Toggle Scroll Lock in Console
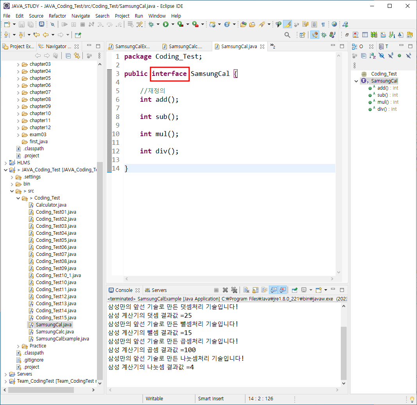This screenshot has height=405, width=417. [255, 290]
